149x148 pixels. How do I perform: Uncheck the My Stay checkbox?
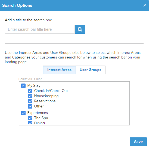click(x=23, y=86)
